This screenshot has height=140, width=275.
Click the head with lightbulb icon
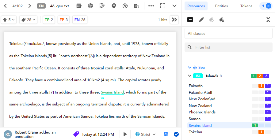tap(114, 6)
